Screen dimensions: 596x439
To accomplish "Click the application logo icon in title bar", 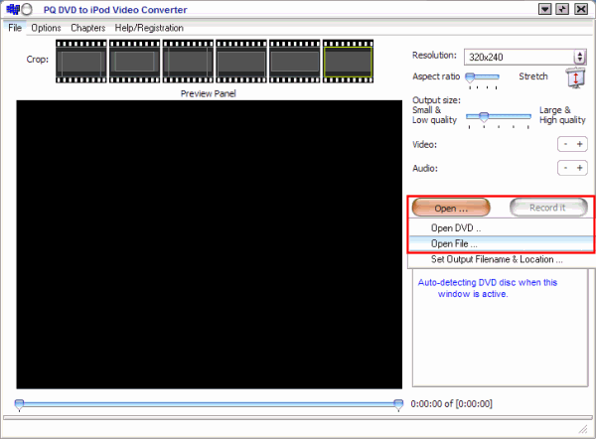I will (13, 9).
